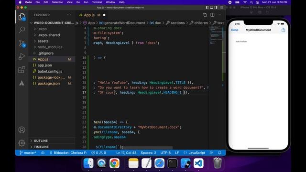Open errors and warnings count in status bar
Screen dimensions: 306x172
pyautogui.click(x=99, y=153)
